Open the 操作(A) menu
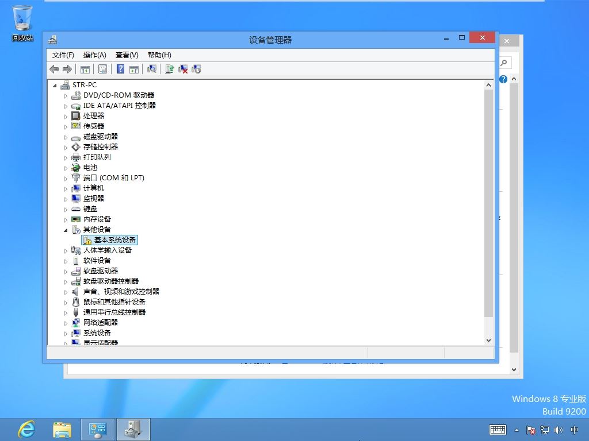589x441 pixels. (x=95, y=55)
